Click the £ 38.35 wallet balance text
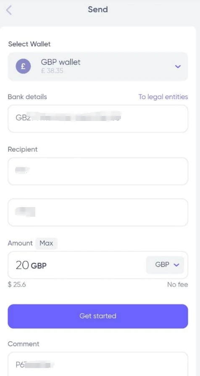Image resolution: width=200 pixels, height=376 pixels. tap(52, 71)
